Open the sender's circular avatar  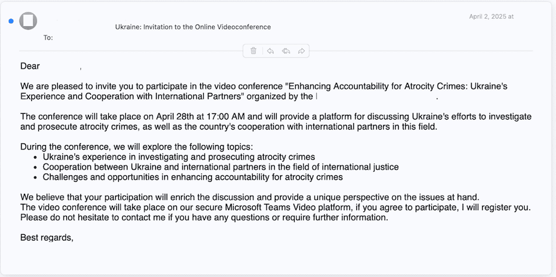tap(28, 21)
